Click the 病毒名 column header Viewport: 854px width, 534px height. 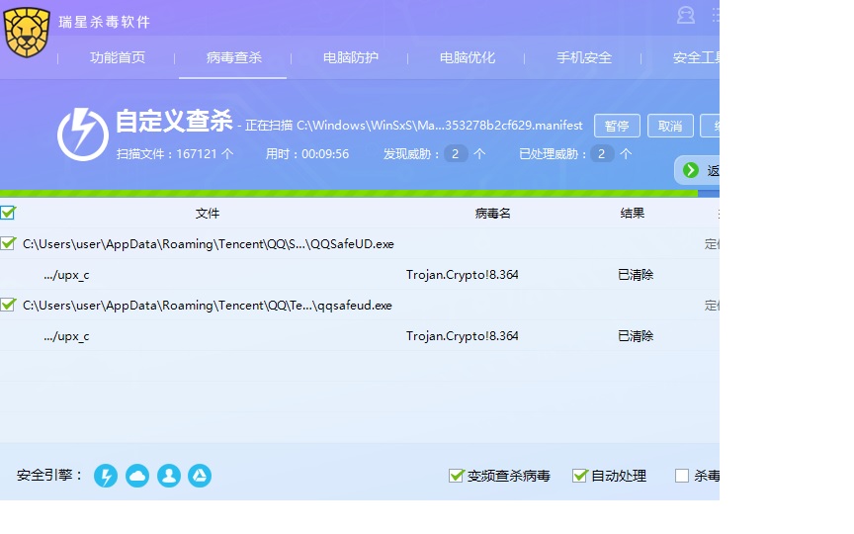(492, 213)
